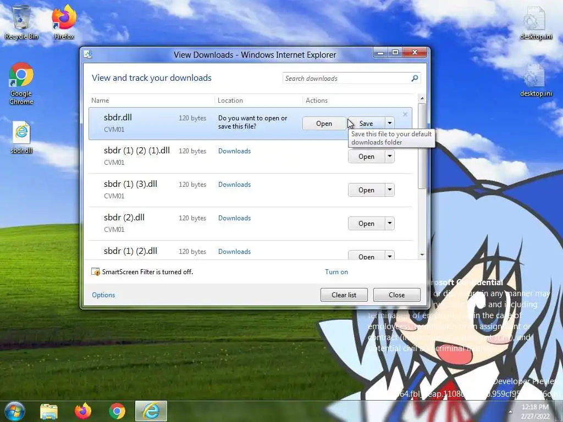The width and height of the screenshot is (563, 422).
Task: Click the downloads list scroll up arrow
Action: 422,98
